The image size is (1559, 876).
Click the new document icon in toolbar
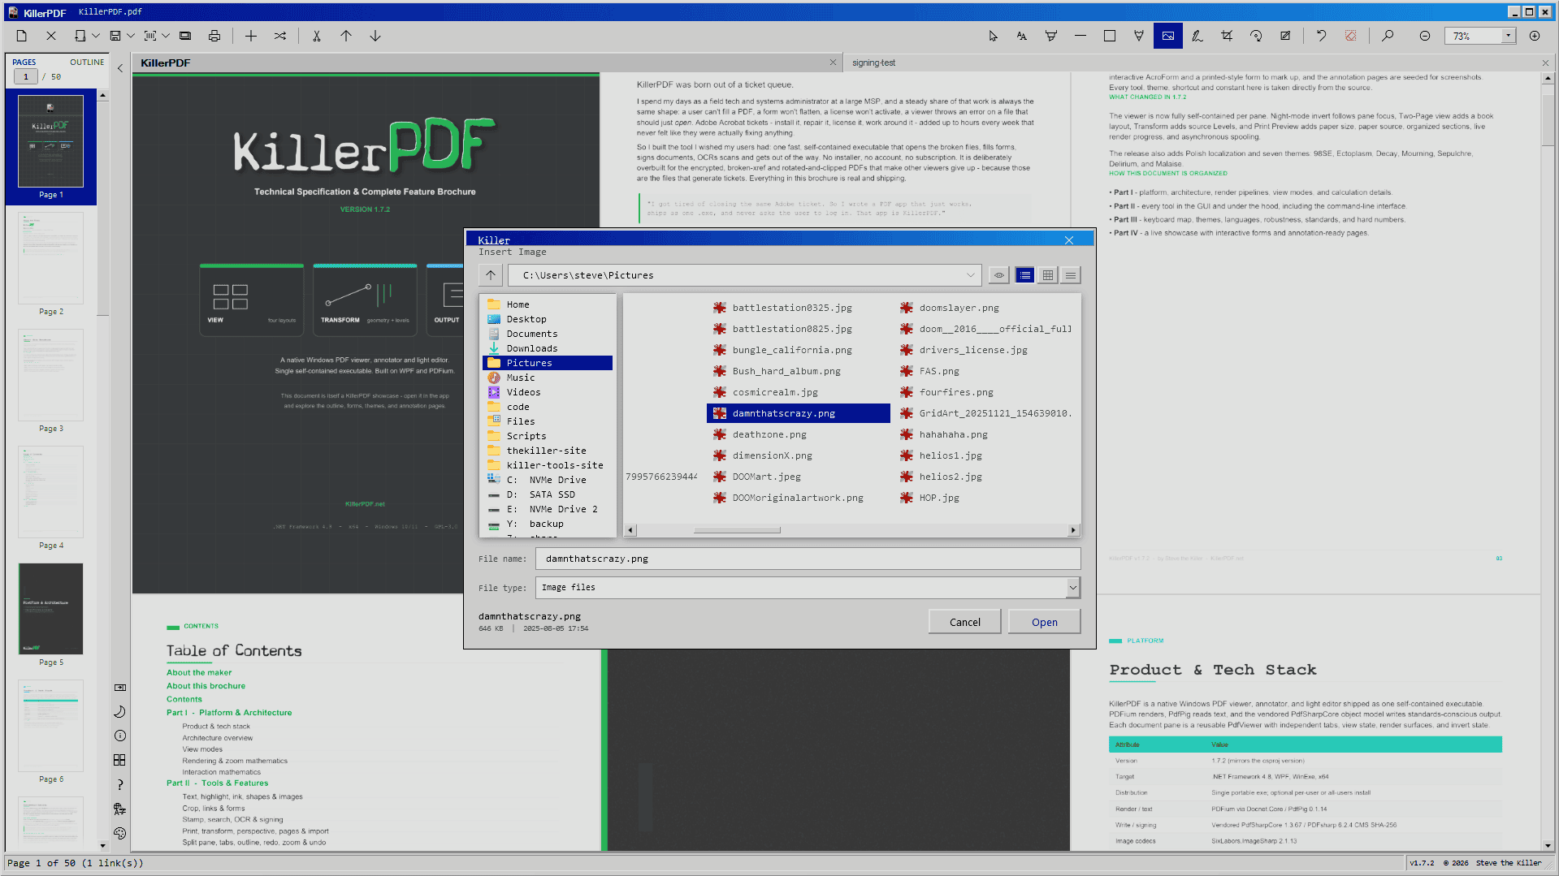point(22,36)
